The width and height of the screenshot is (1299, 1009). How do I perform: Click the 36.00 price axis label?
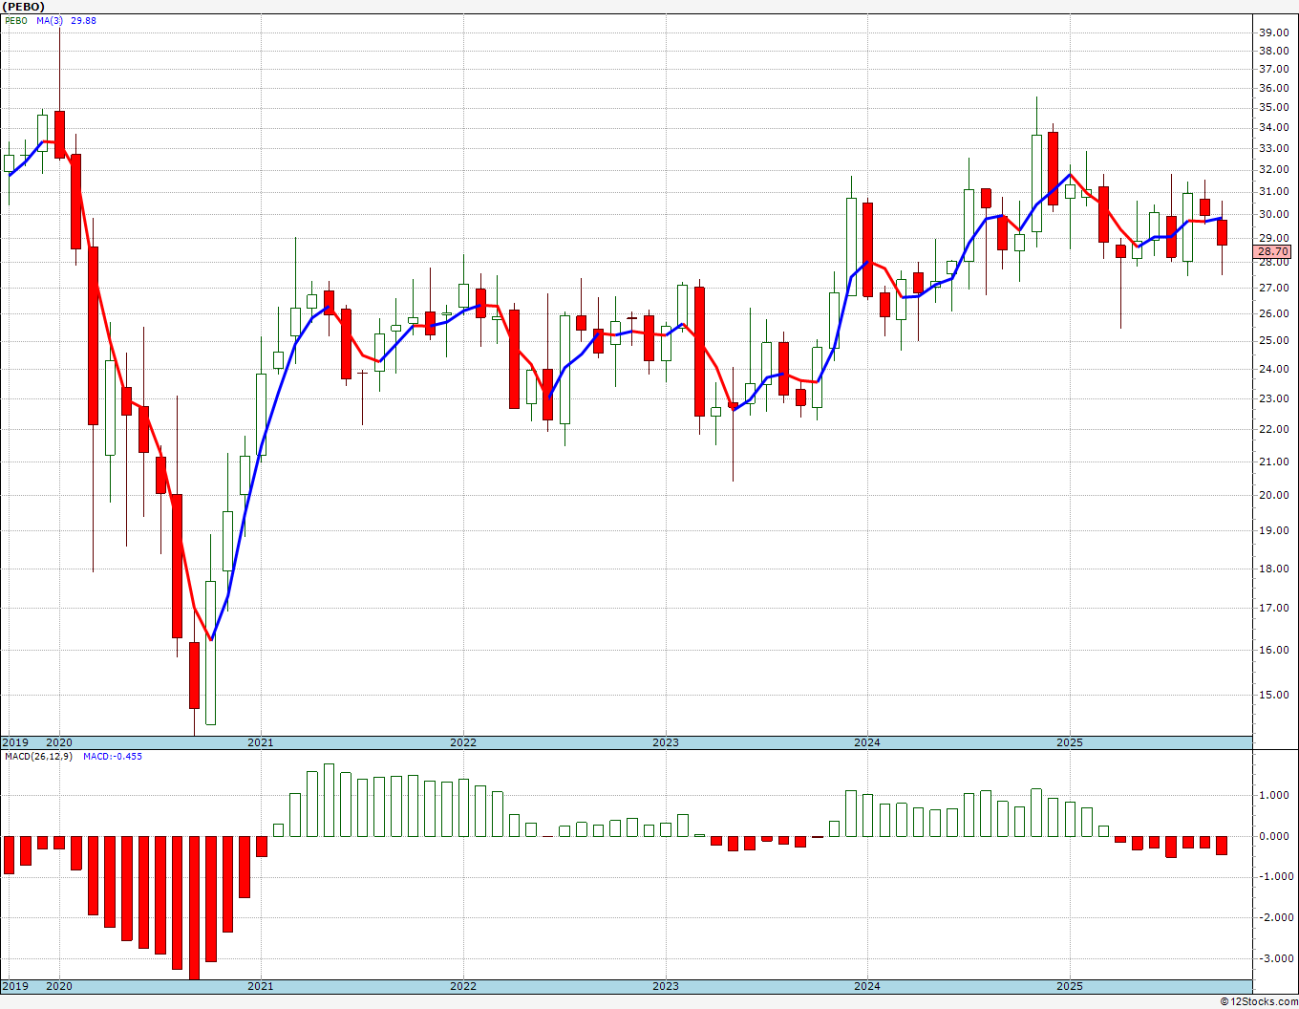pos(1273,88)
